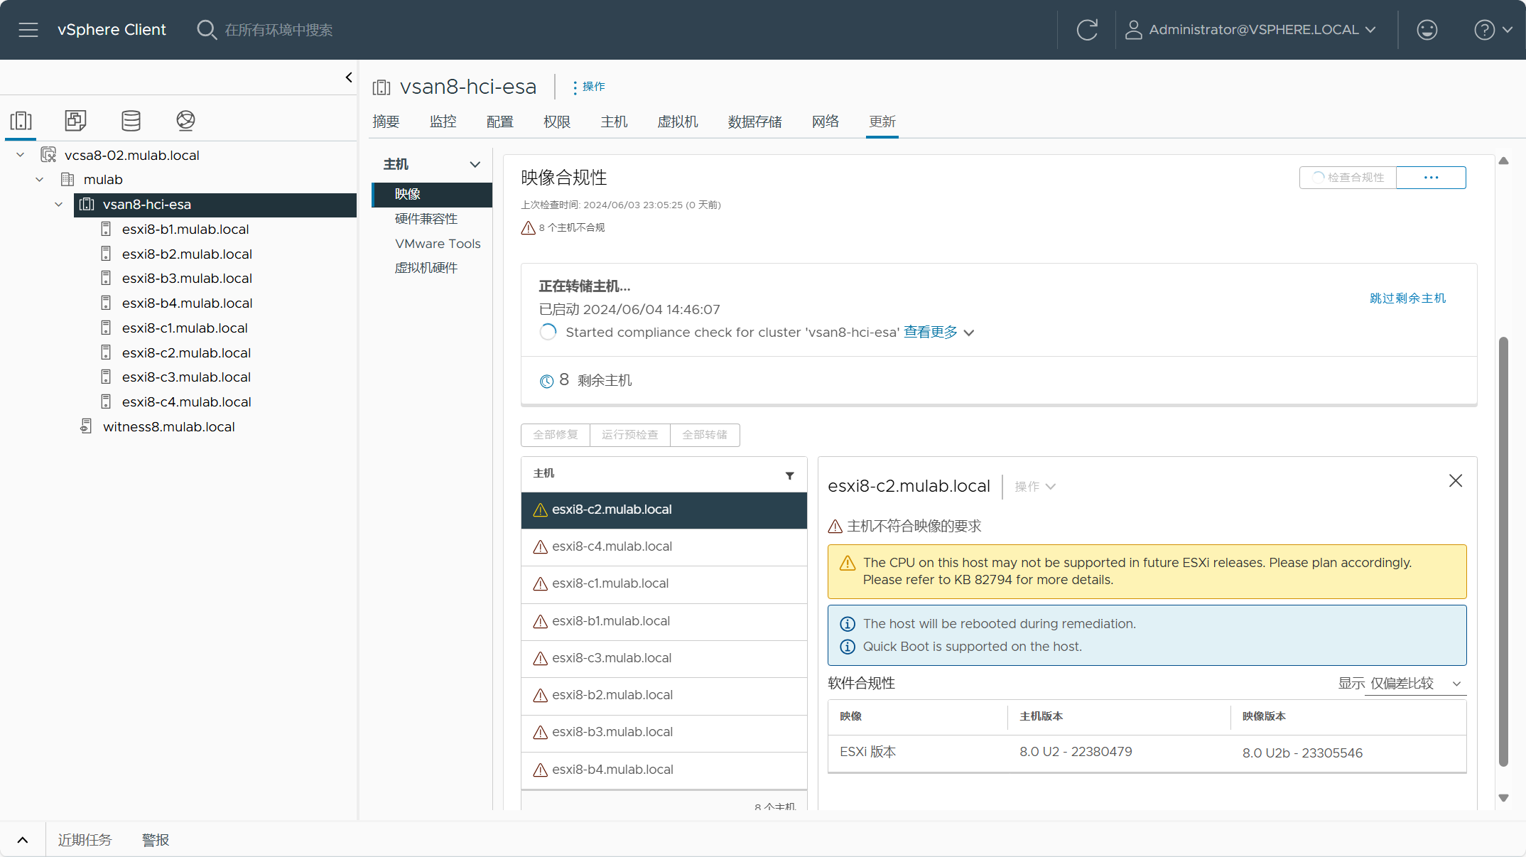
Task: Open the 摘要 tab
Action: tap(386, 122)
